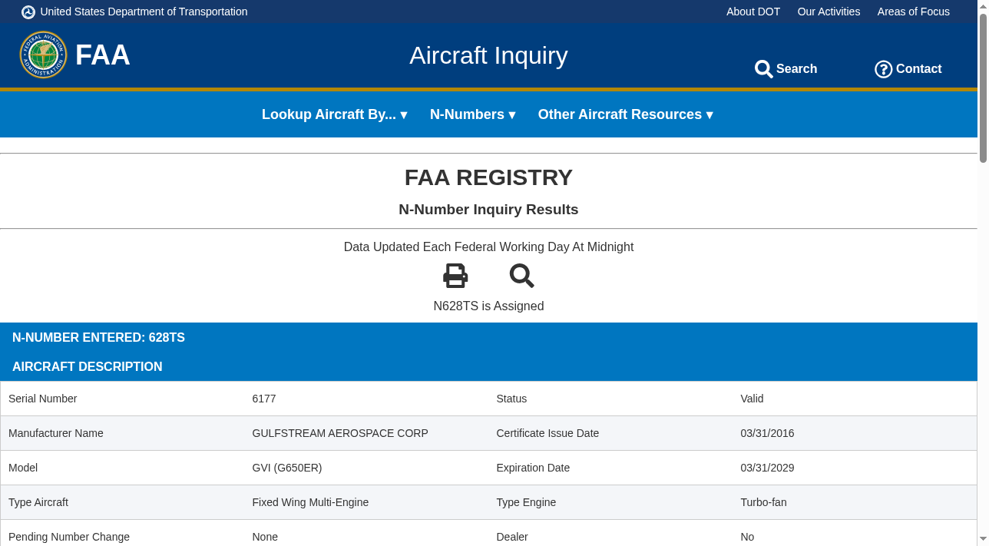
Task: Click the Pending Number Change label
Action: (69, 537)
